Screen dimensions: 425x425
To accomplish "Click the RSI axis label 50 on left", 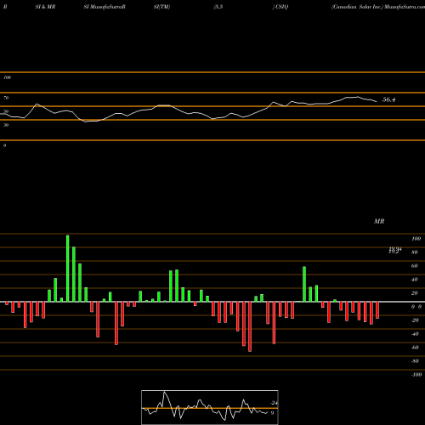I will 6,111.
